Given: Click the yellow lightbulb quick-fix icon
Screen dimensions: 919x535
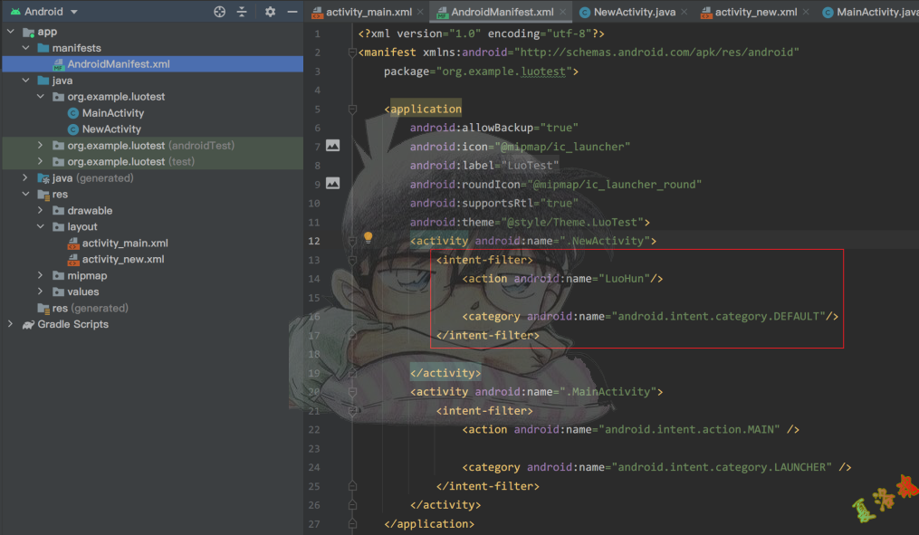Looking at the screenshot, I should pyautogui.click(x=369, y=238).
